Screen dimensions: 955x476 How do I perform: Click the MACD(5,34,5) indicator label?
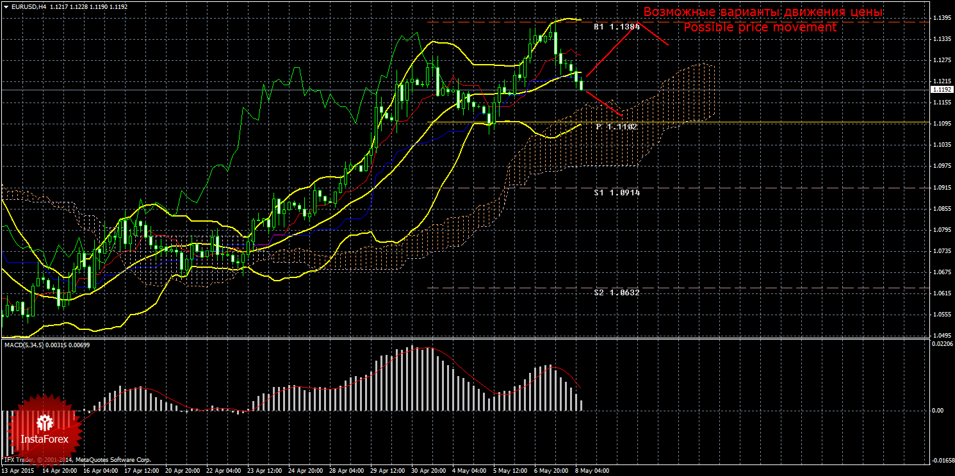pyautogui.click(x=24, y=345)
